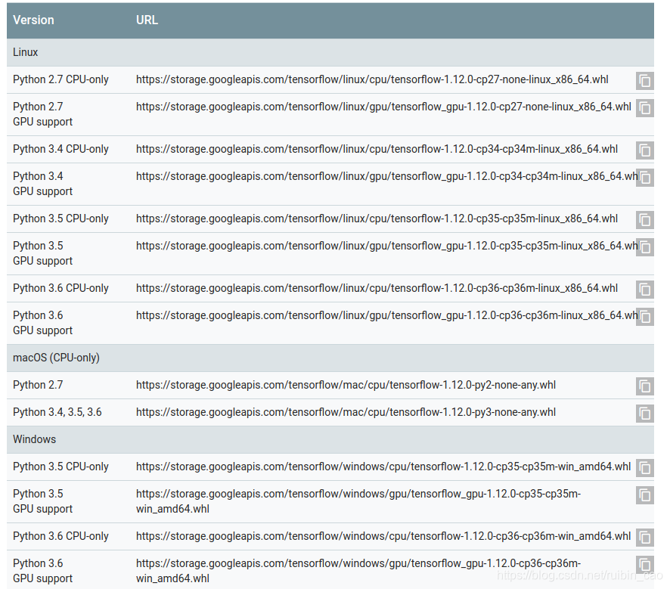
Task: Copy the Linux Python 2.7 GPU support URL
Action: [x=645, y=108]
